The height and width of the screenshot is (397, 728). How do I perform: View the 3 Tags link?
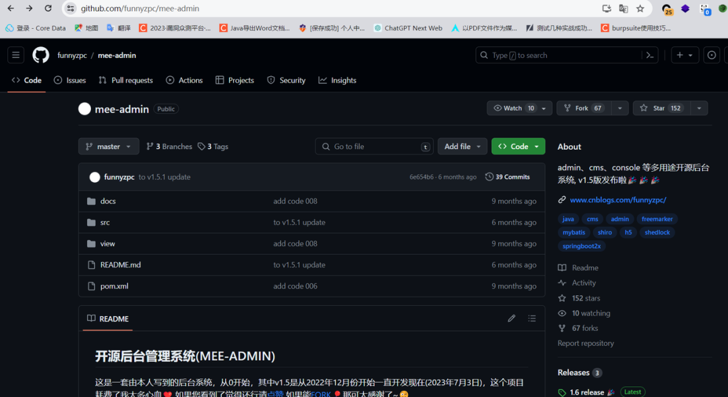pos(213,146)
